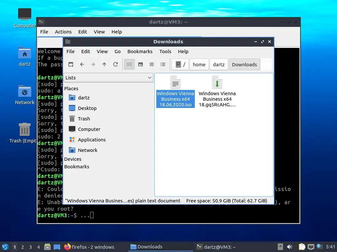Click the Network desktop icon
The image size is (337, 252).
[24, 95]
